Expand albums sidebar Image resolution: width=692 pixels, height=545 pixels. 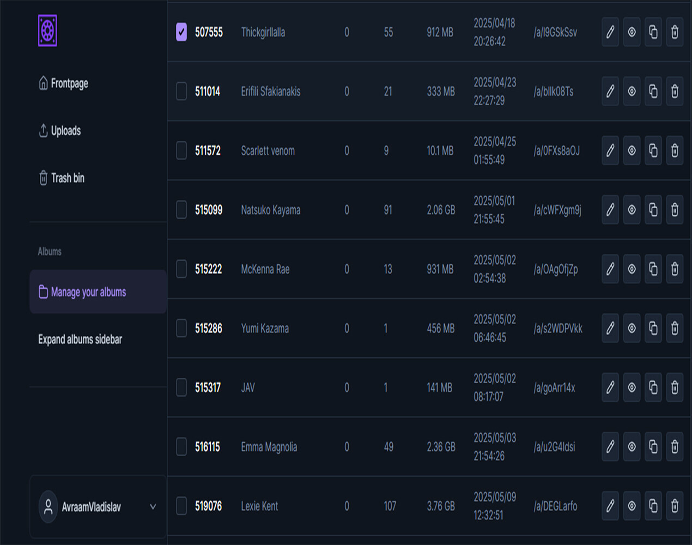[x=80, y=340]
